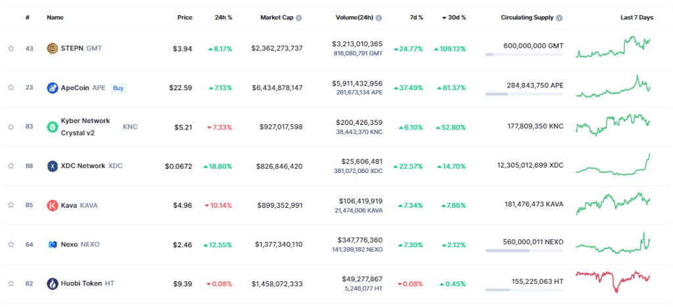Sort the table by Price header
This screenshot has height=307, width=673.
185,18
